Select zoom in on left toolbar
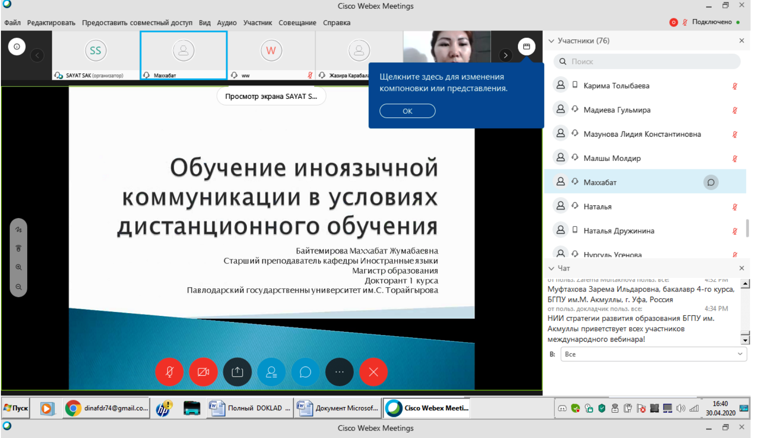 pos(19,267)
